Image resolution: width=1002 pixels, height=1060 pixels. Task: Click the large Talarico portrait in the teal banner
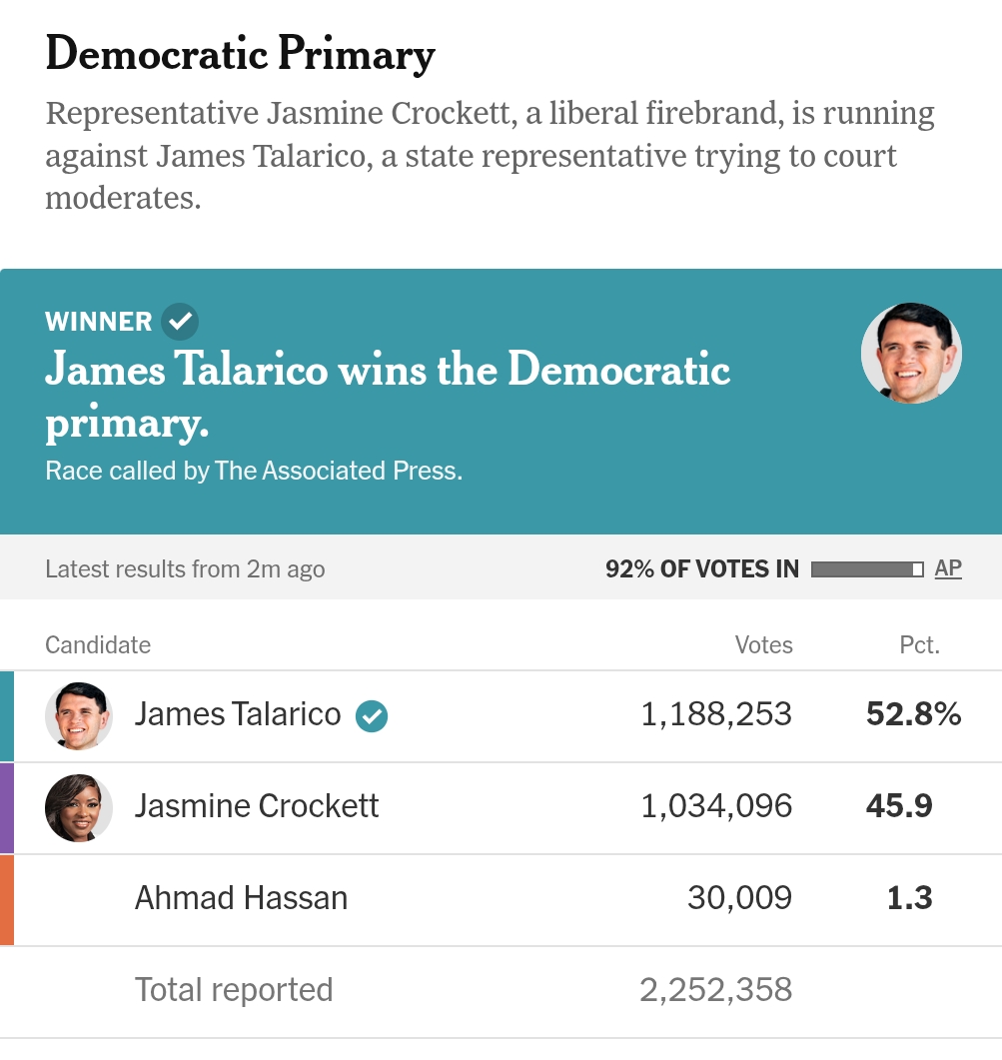[911, 354]
